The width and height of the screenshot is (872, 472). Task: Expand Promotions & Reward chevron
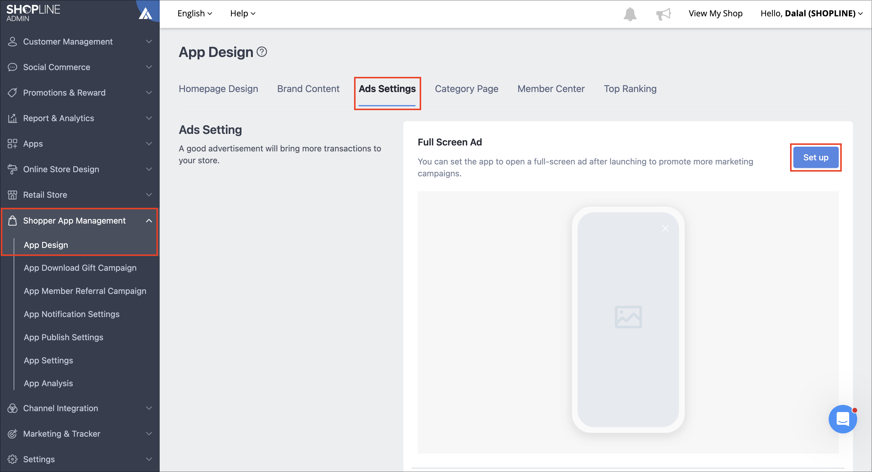[x=149, y=92]
